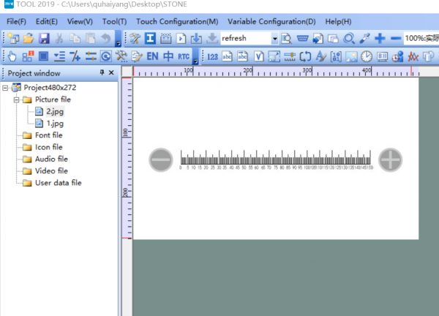Image resolution: width=439 pixels, height=316 pixels.
Task: Pin the Project window panel
Action: (x=102, y=72)
